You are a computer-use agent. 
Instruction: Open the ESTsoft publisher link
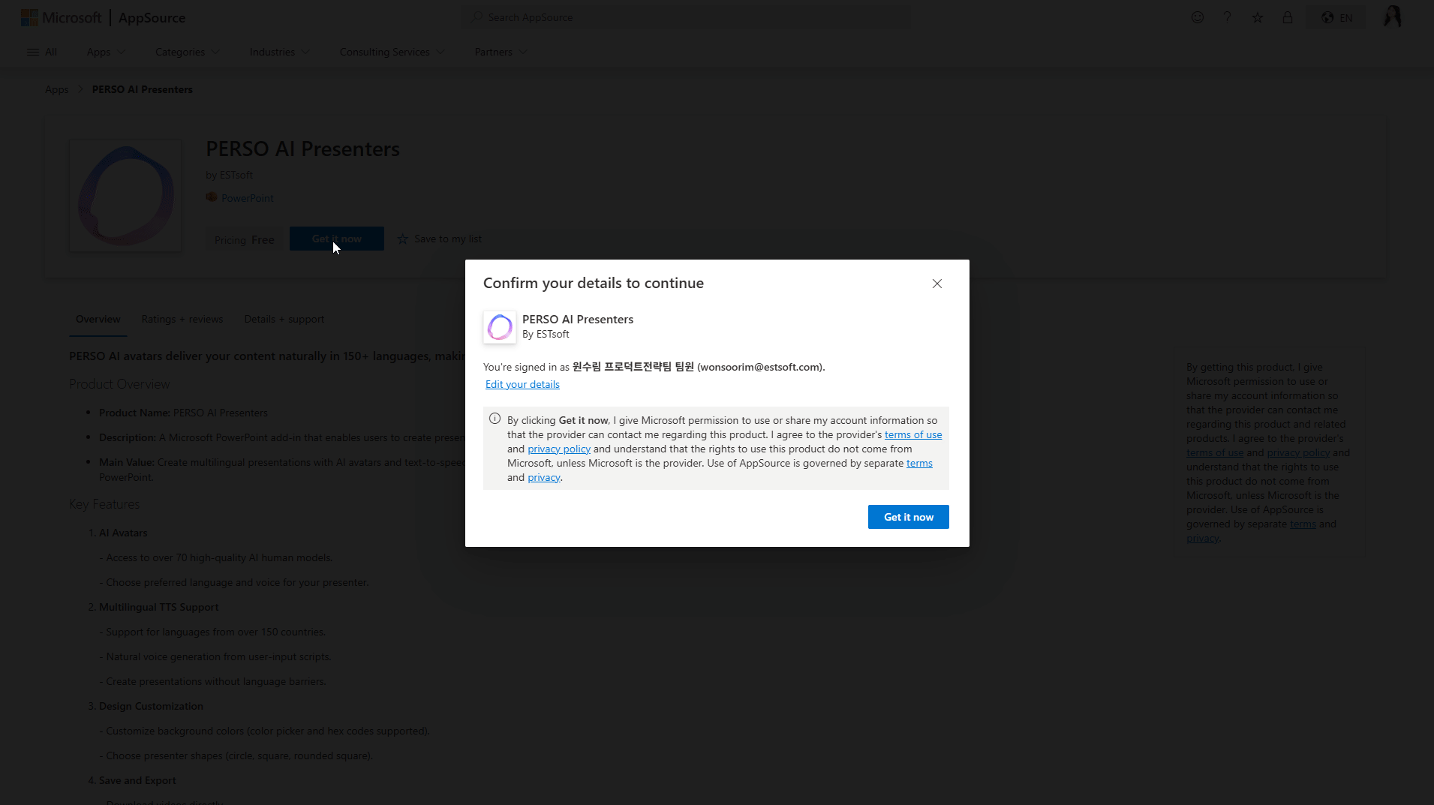236,175
